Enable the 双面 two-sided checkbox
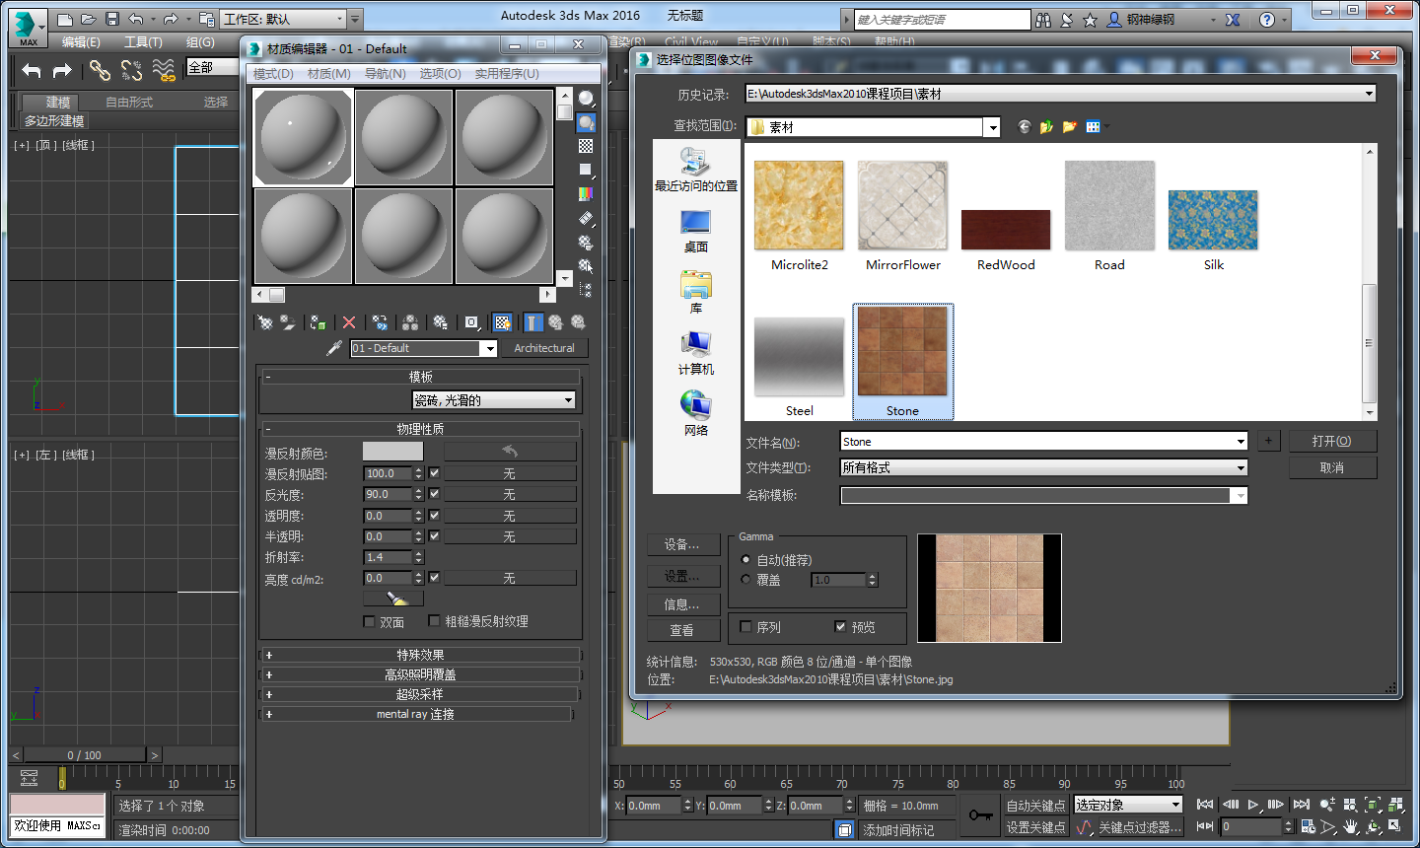 click(x=369, y=622)
